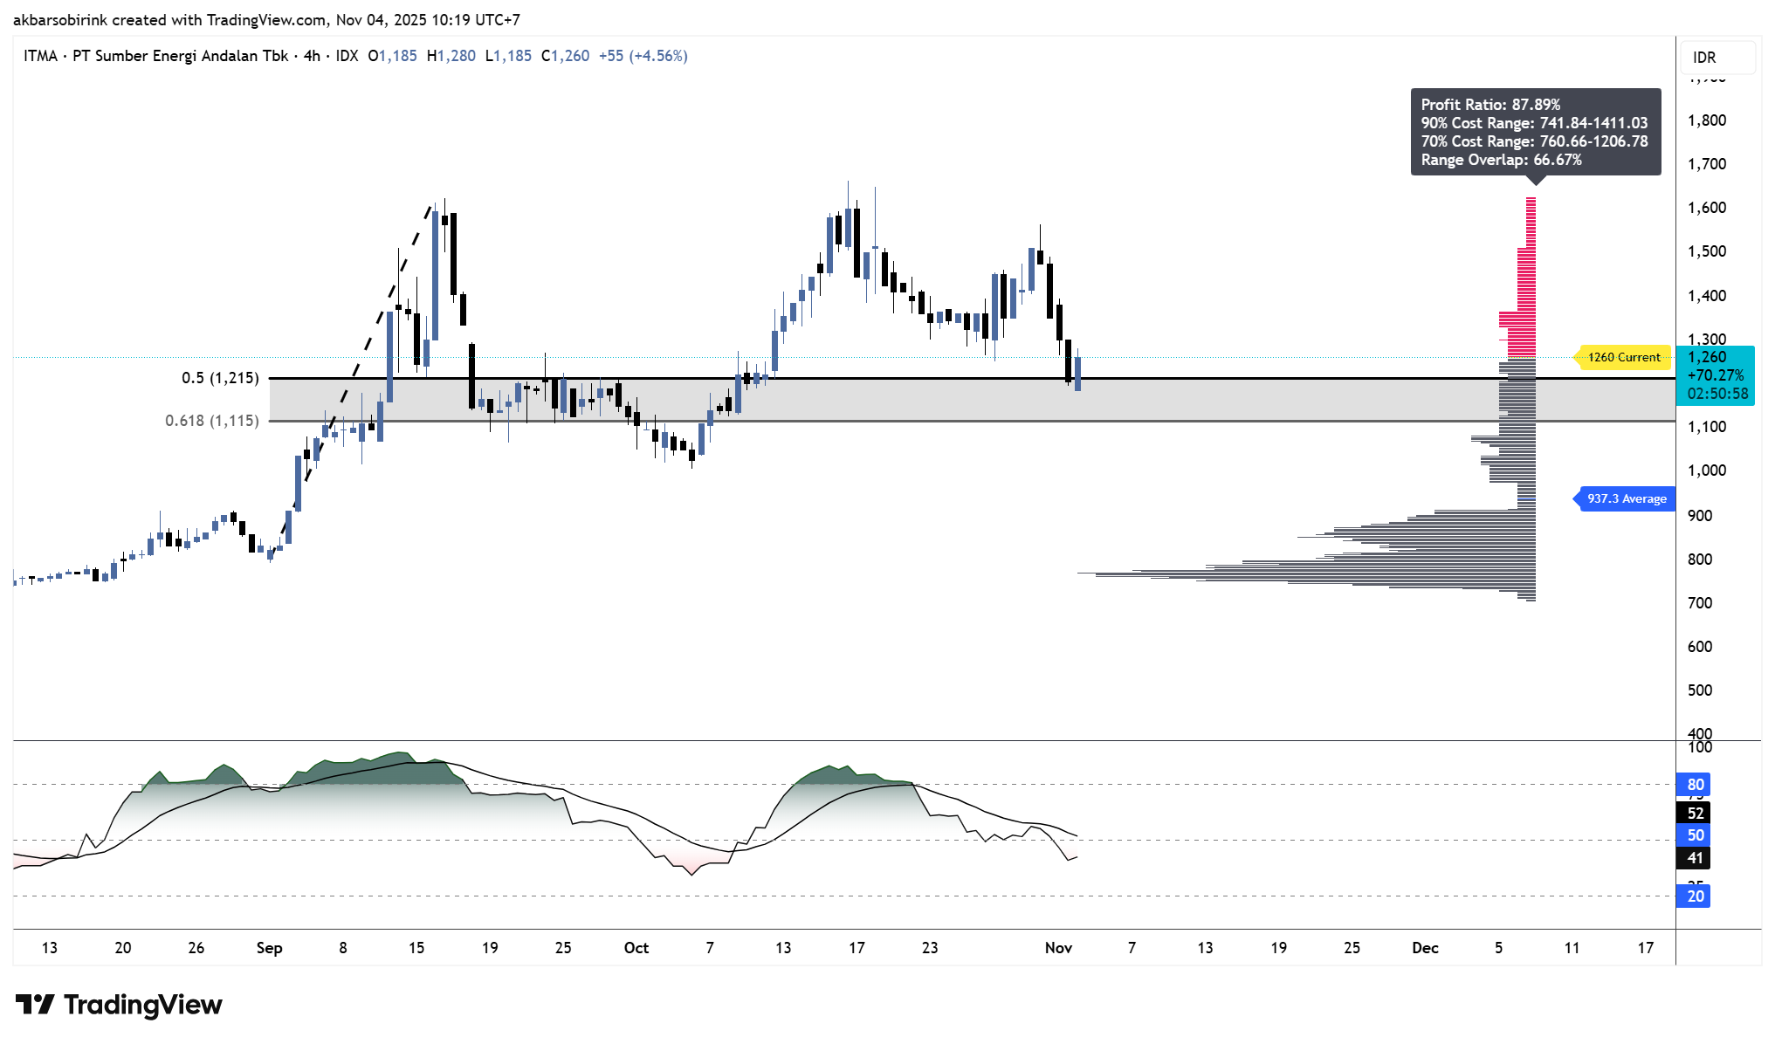Click the Profit Ratio tooltip box
Image resolution: width=1775 pixels, height=1044 pixels.
[x=1535, y=132]
